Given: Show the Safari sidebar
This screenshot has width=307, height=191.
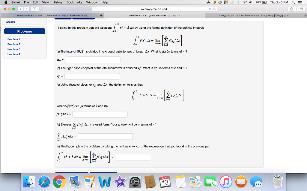Looking at the screenshot, I should 35,9.
